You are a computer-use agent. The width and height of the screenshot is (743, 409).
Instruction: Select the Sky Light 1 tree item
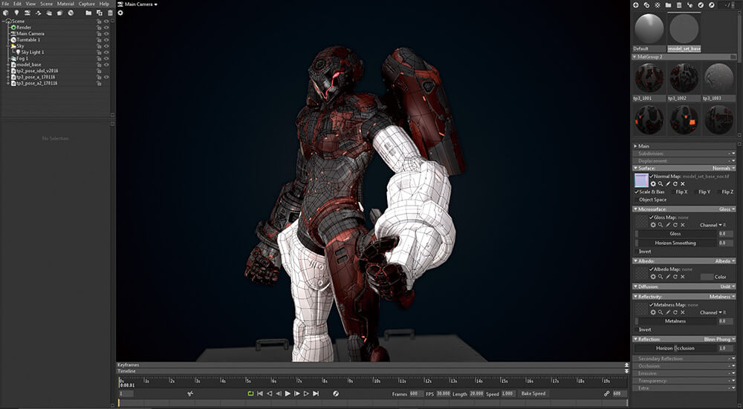pos(32,52)
